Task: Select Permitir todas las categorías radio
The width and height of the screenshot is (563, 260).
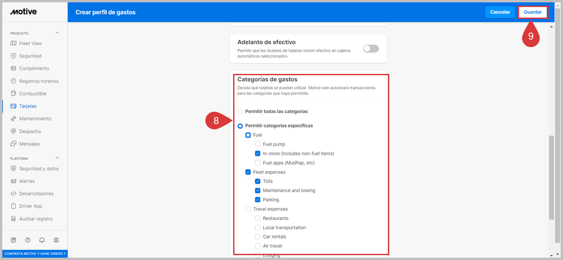Action: point(240,112)
